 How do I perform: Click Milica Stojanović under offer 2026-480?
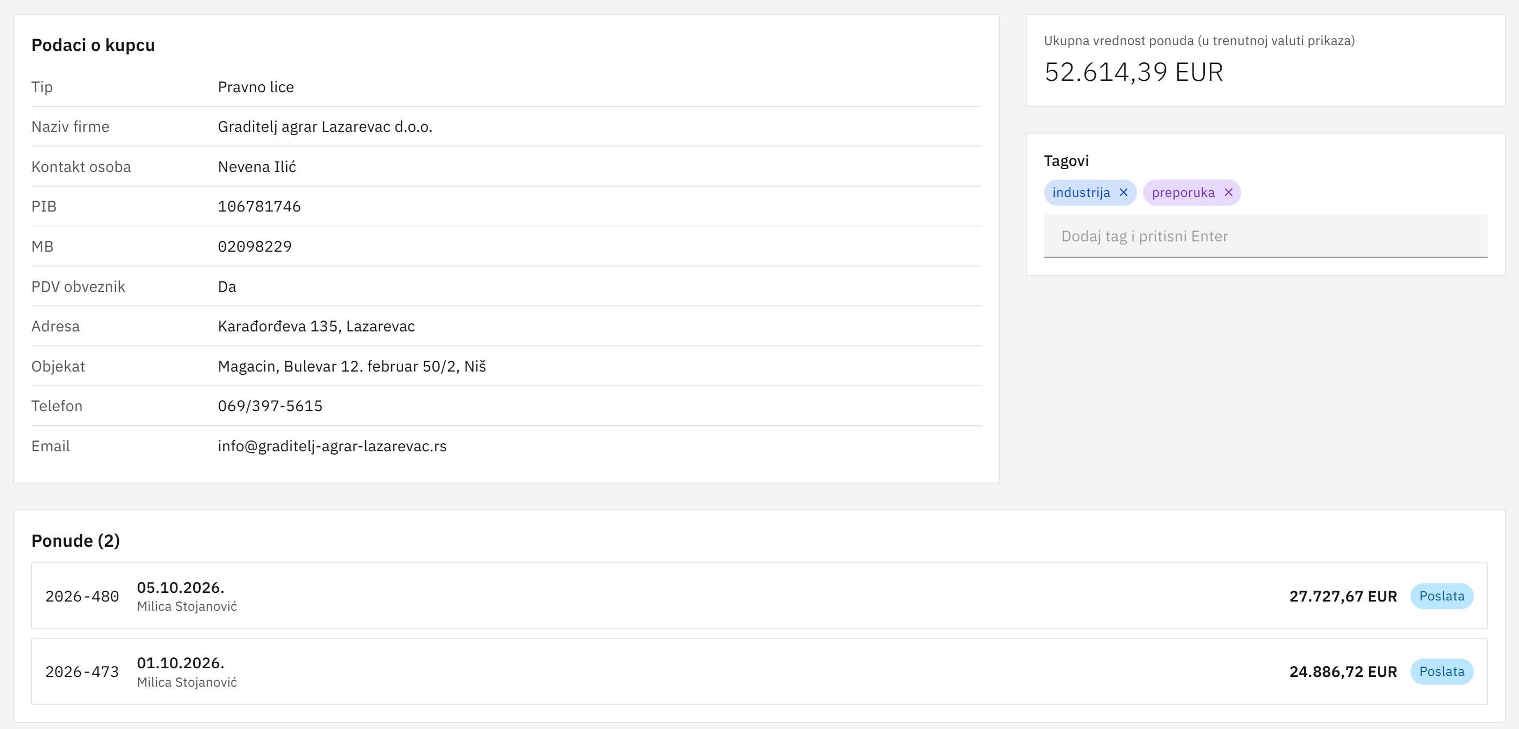[187, 606]
